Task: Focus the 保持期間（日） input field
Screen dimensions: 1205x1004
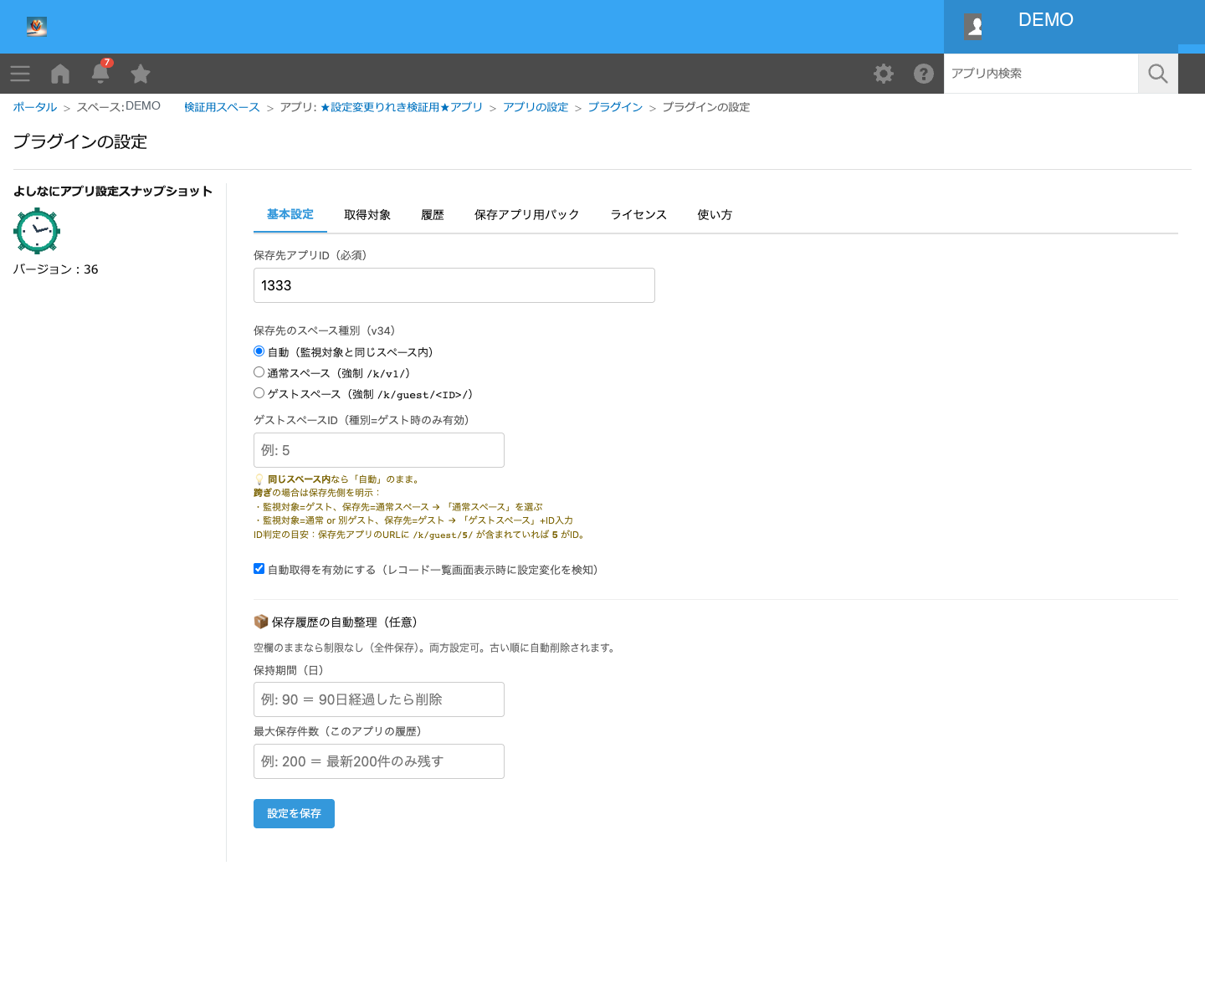Action: [379, 699]
